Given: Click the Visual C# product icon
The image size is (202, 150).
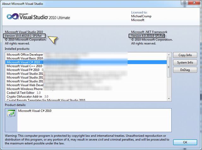Looking at the screenshot, I should [11, 113].
